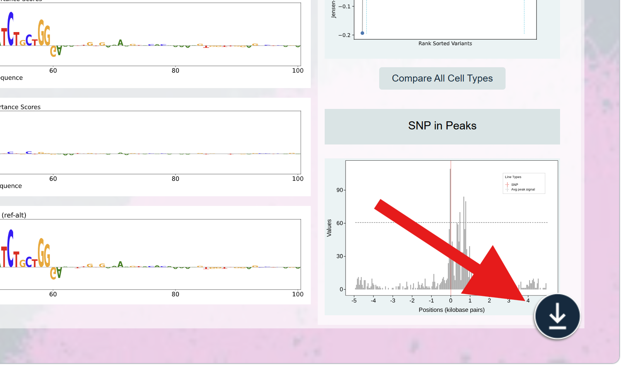Click the Line Types legend title
The height and width of the screenshot is (367, 625).
click(x=513, y=177)
